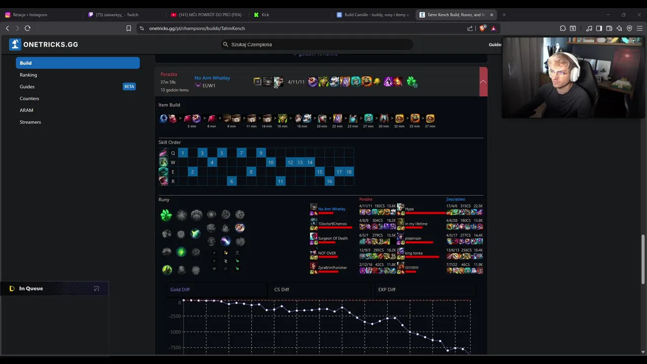Click player name piepinson
The height and width of the screenshot is (364, 647).
coord(413,238)
